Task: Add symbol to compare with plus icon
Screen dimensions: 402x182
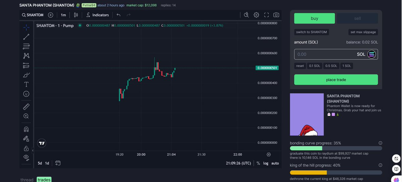Action: pyautogui.click(x=51, y=15)
